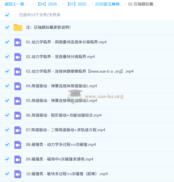Click video icon for 01.动力学临界 斜面叠块 file
The width and height of the screenshot is (174, 182).
tap(18, 42)
